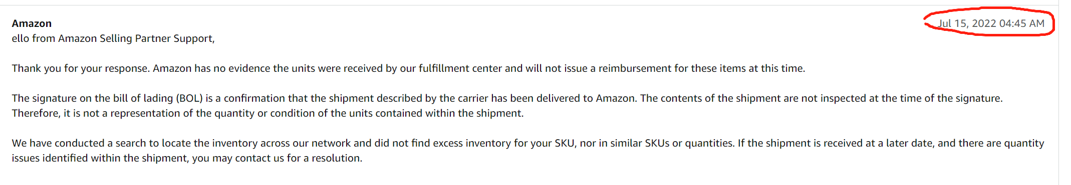
Task: Click the words 'excess inventory' in the last paragraph
Action: click(x=472, y=143)
